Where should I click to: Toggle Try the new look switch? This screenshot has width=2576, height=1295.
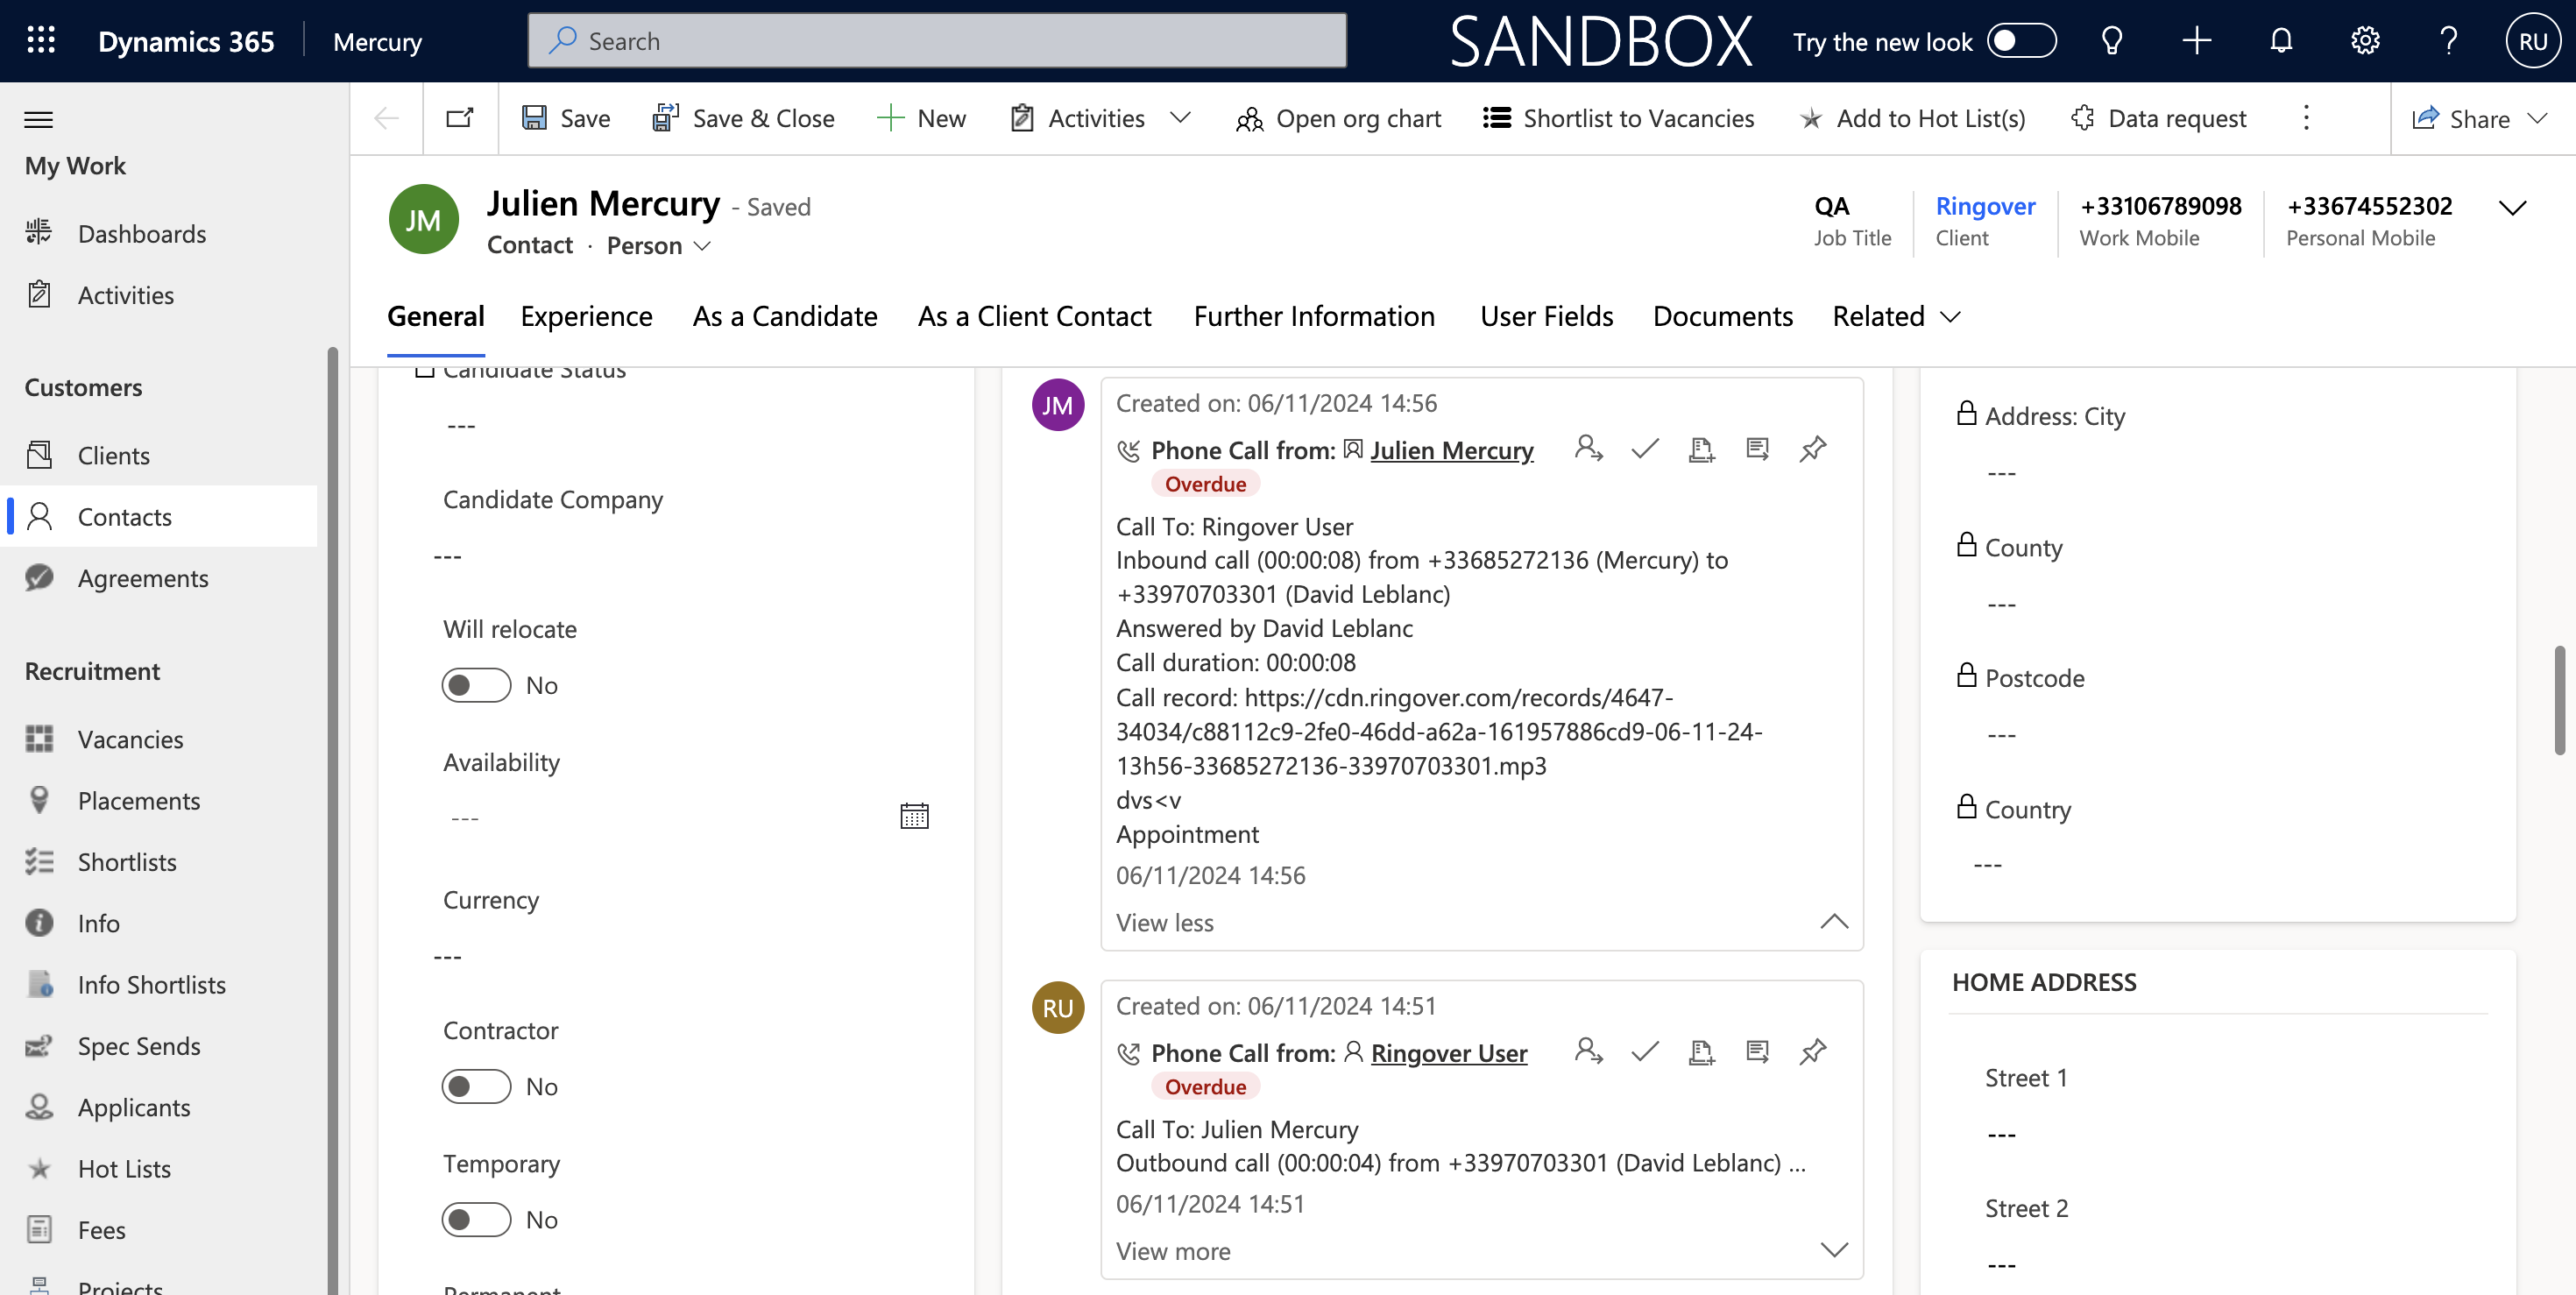[x=2021, y=41]
